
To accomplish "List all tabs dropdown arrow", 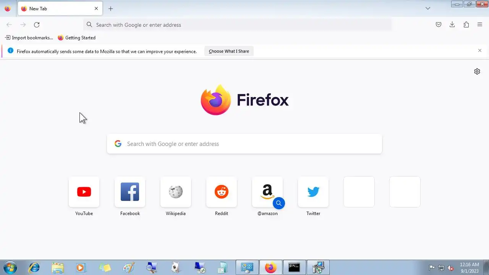I will pyautogui.click(x=428, y=8).
